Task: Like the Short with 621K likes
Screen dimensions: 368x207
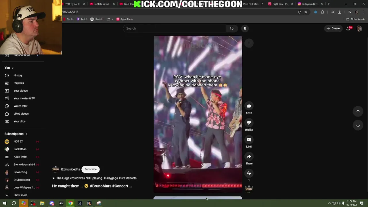Action: point(249,106)
